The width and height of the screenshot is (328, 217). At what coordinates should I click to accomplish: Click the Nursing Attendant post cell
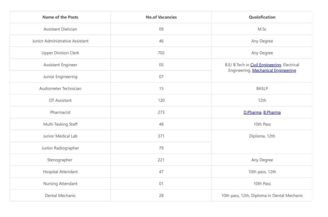tap(60, 184)
